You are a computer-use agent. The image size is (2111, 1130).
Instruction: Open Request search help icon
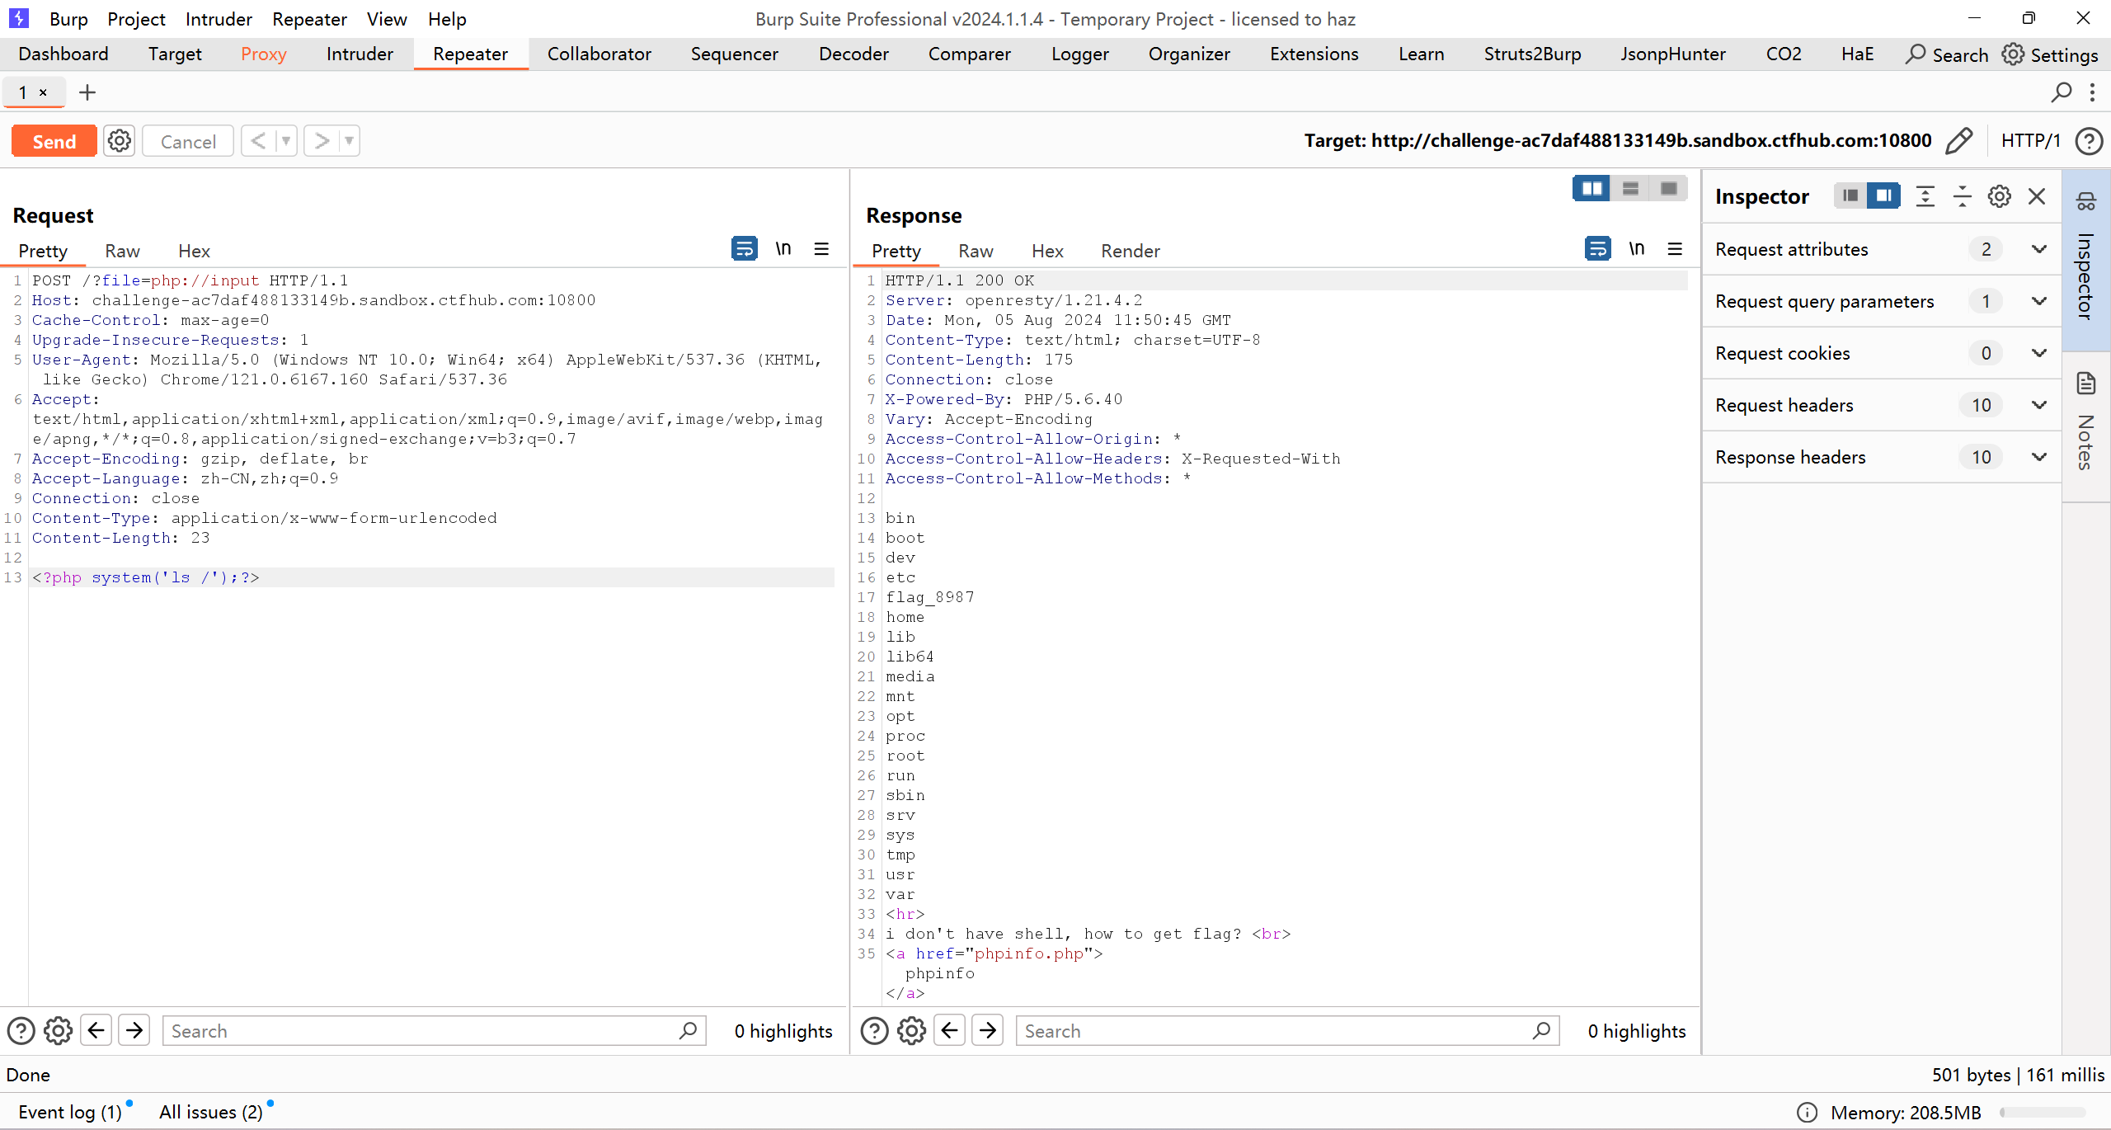pos(21,1031)
